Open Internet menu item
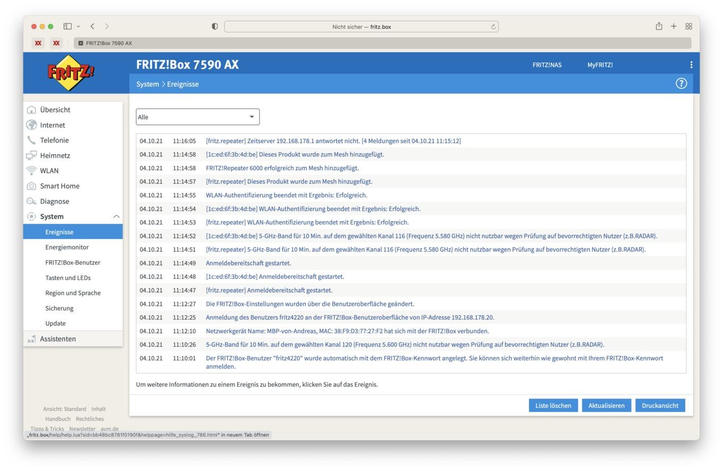 [53, 125]
